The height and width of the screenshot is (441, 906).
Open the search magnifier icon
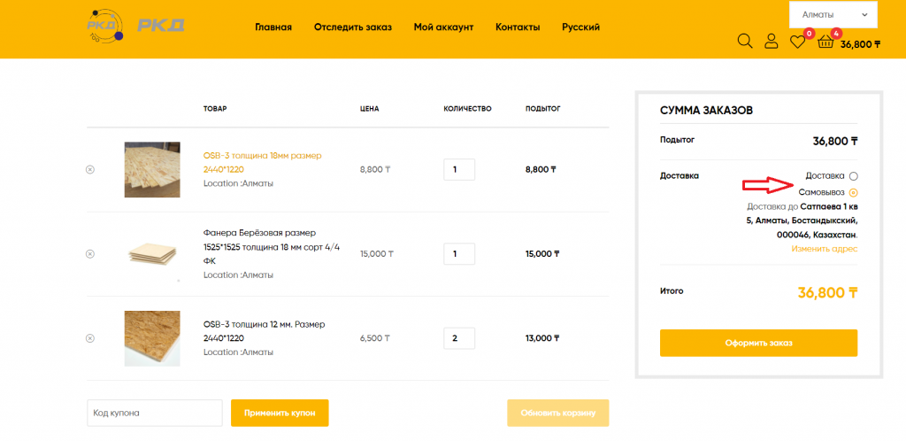click(745, 41)
